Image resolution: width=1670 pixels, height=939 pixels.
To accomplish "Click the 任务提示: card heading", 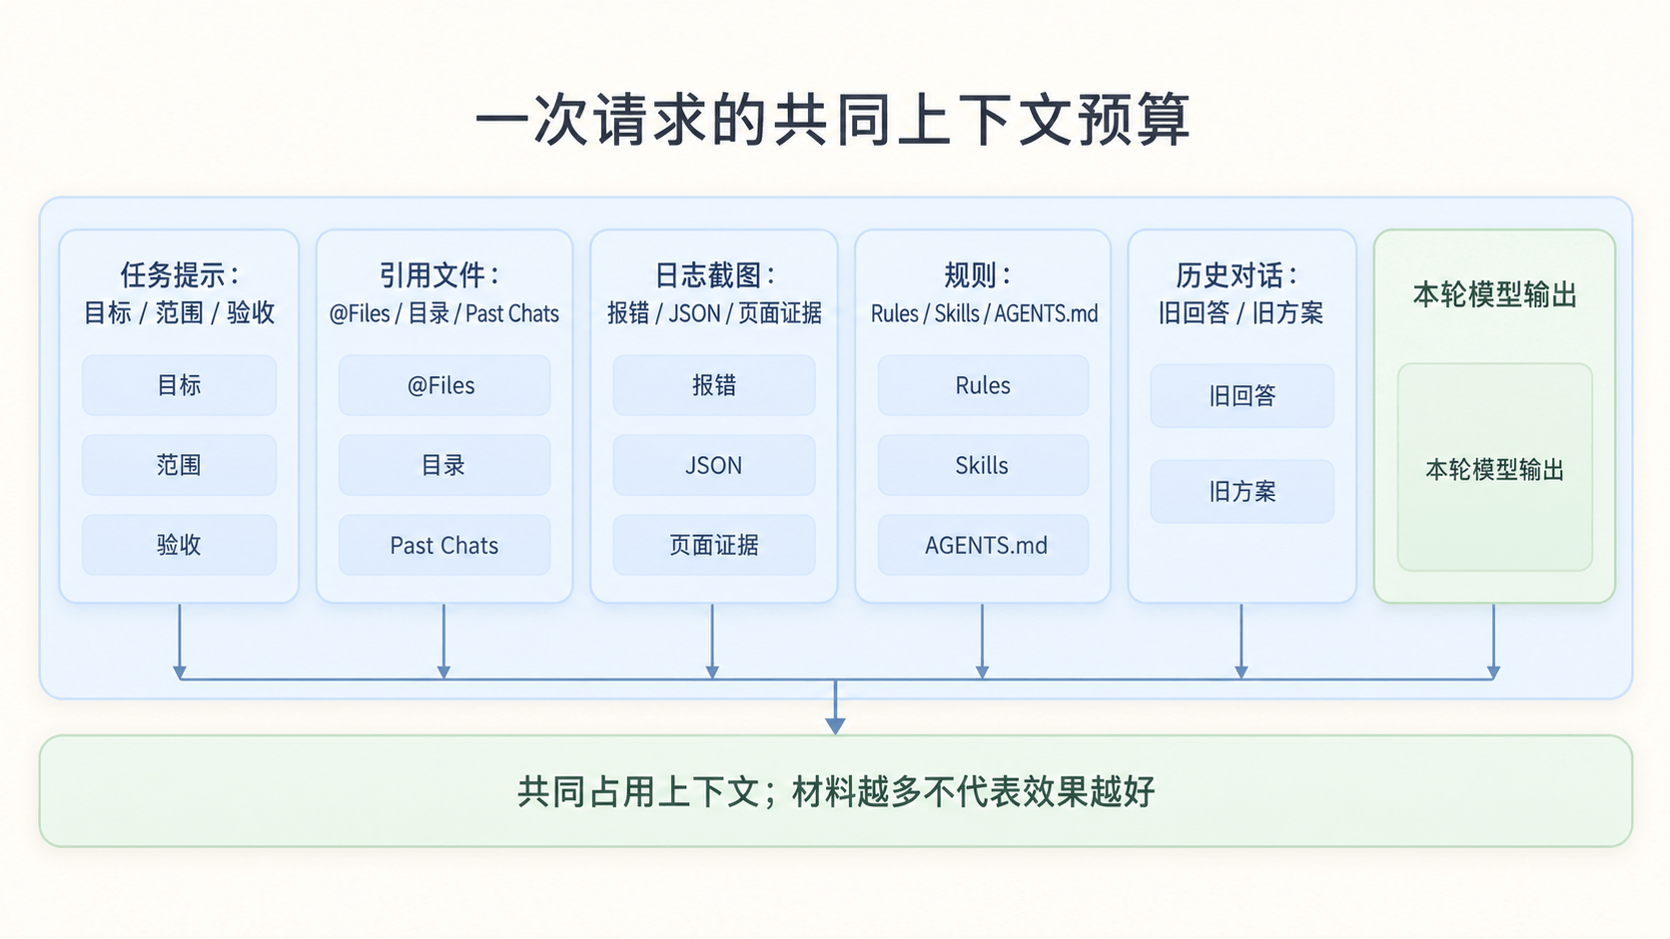I will [180, 274].
